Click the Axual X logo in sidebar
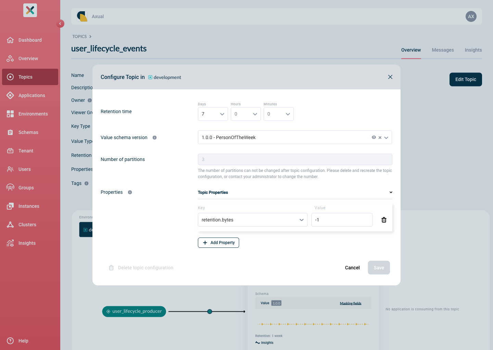 30,10
